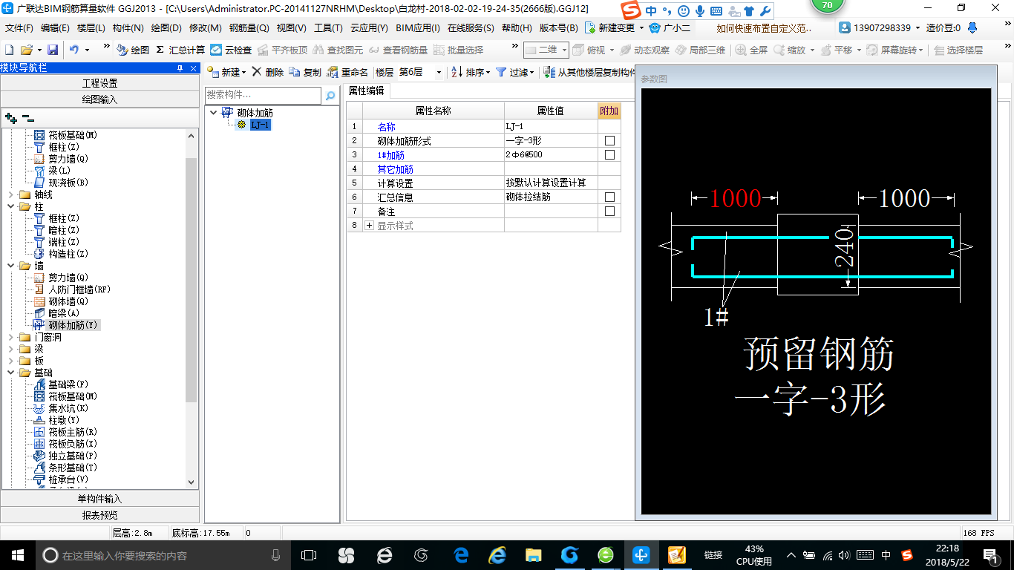Click expand-all plus icon in navigator
1014x570 pixels.
click(10, 118)
